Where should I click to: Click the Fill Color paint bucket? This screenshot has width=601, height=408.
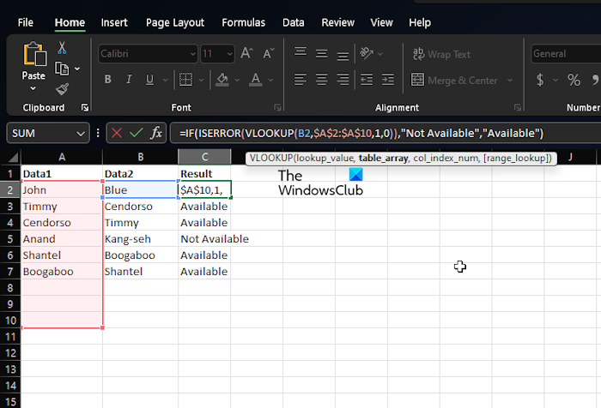coord(222,80)
